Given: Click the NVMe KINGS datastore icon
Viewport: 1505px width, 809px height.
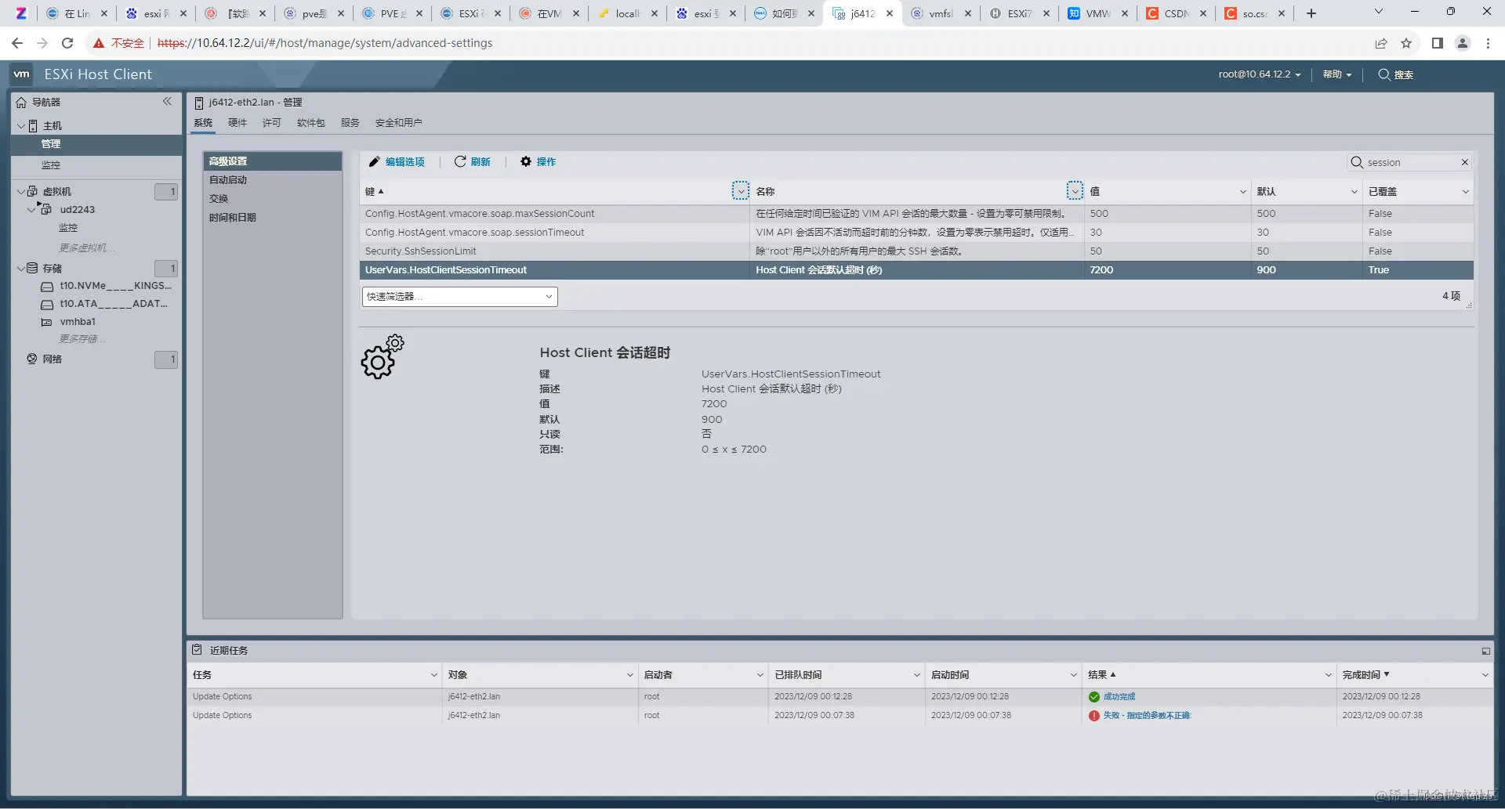Looking at the screenshot, I should click(47, 287).
